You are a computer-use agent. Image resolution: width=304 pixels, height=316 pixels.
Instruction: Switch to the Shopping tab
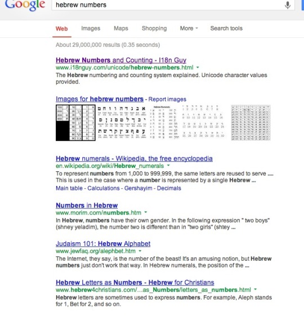(154, 28)
